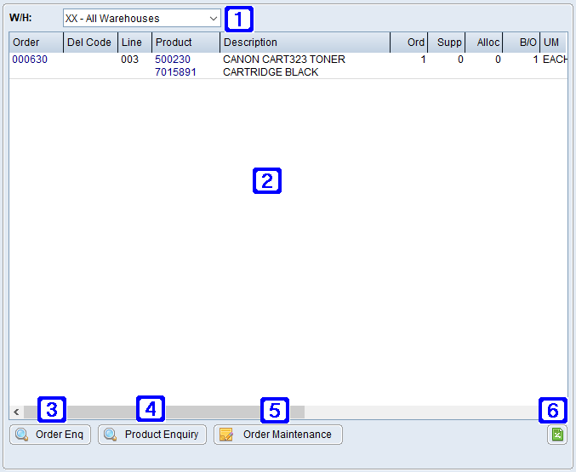Click product code 500230
Viewport: 576px width, 472px height.
tap(173, 60)
